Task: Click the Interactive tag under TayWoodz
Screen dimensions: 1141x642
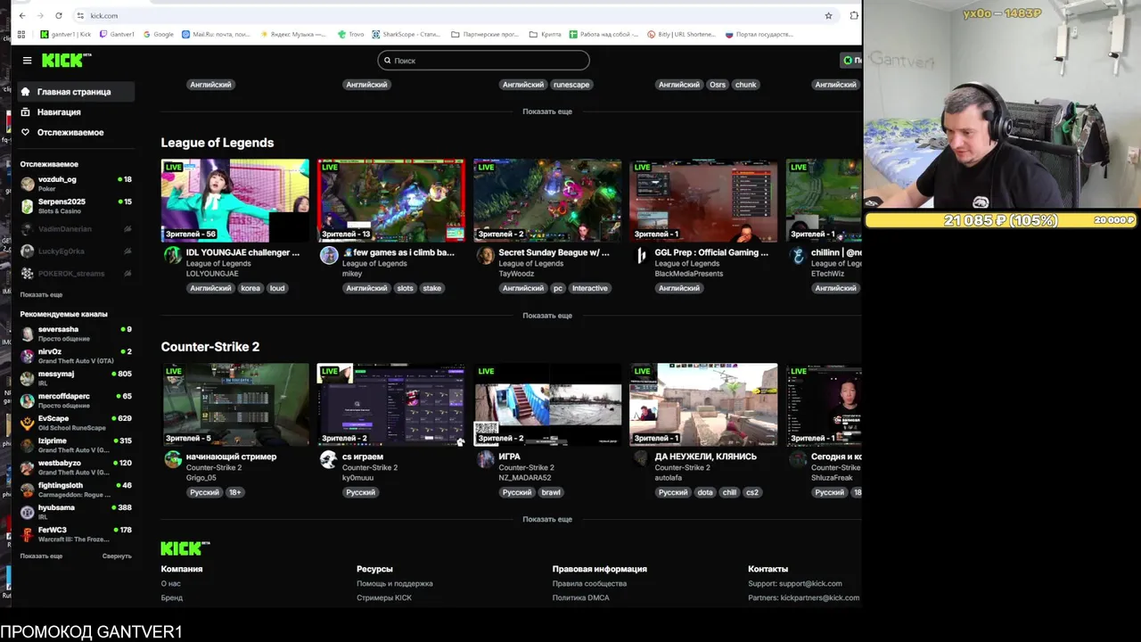Action: pos(590,288)
